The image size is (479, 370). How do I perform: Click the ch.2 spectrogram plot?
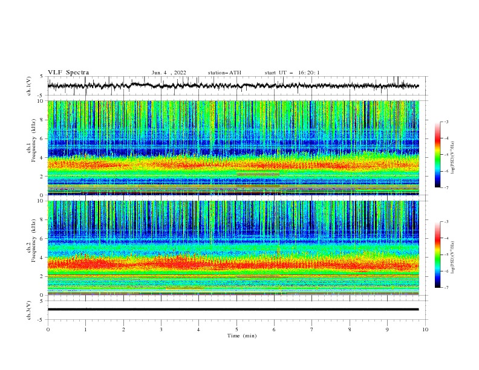(x=233, y=248)
